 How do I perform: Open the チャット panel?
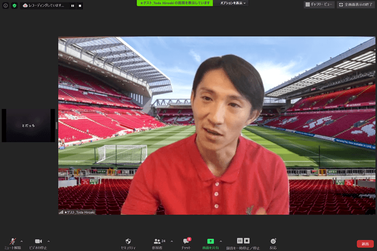pyautogui.click(x=186, y=243)
